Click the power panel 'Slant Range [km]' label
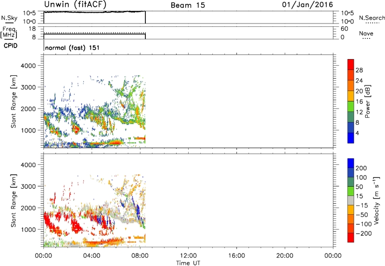 pyautogui.click(x=13, y=101)
